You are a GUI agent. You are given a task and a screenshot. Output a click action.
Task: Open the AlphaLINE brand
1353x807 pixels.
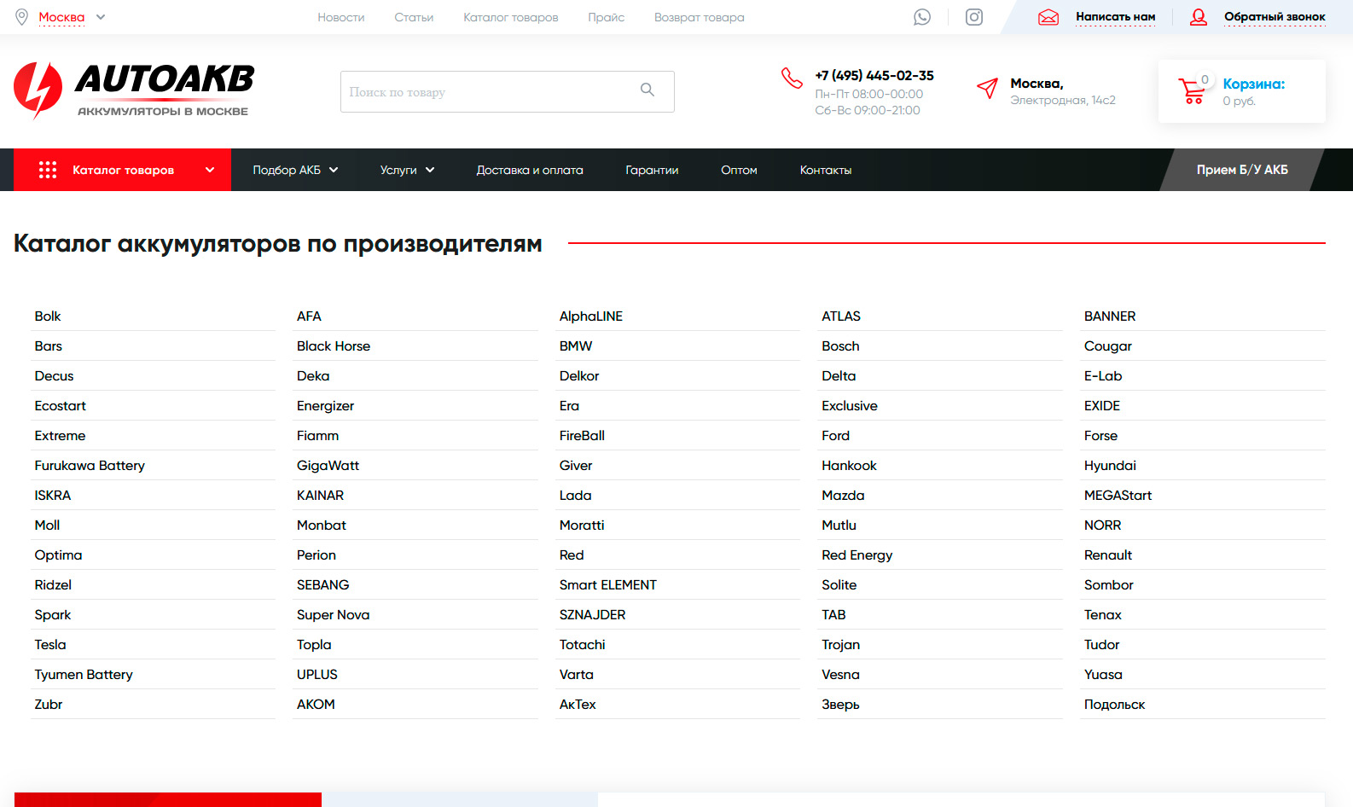click(591, 316)
